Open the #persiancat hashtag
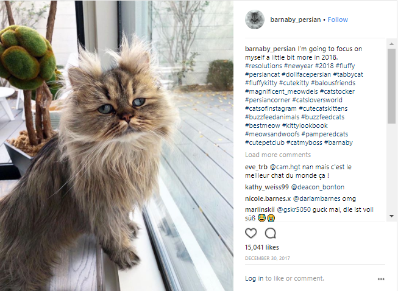398x291 pixels. click(x=262, y=74)
